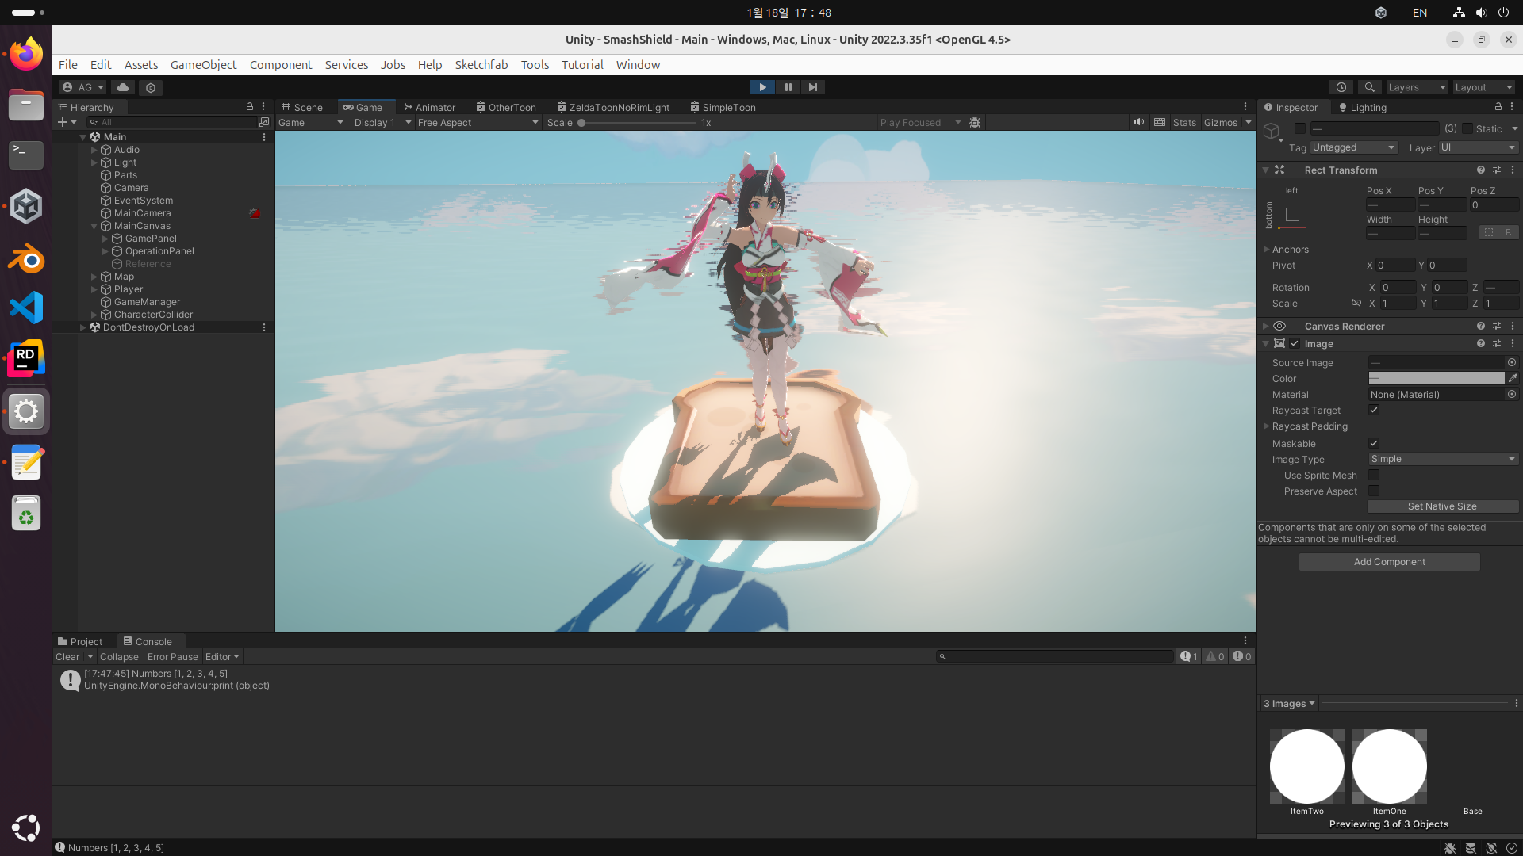Lock the Inspector with the padlock icon
Viewport: 1523px width, 856px height.
pyautogui.click(x=1498, y=106)
